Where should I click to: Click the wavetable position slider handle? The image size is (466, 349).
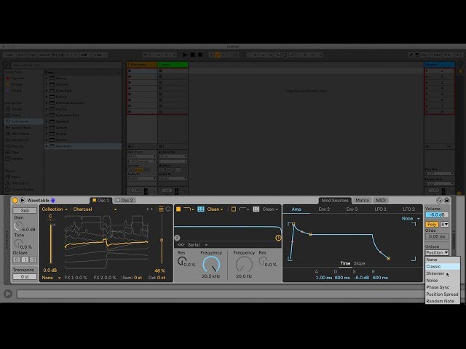pos(162,240)
